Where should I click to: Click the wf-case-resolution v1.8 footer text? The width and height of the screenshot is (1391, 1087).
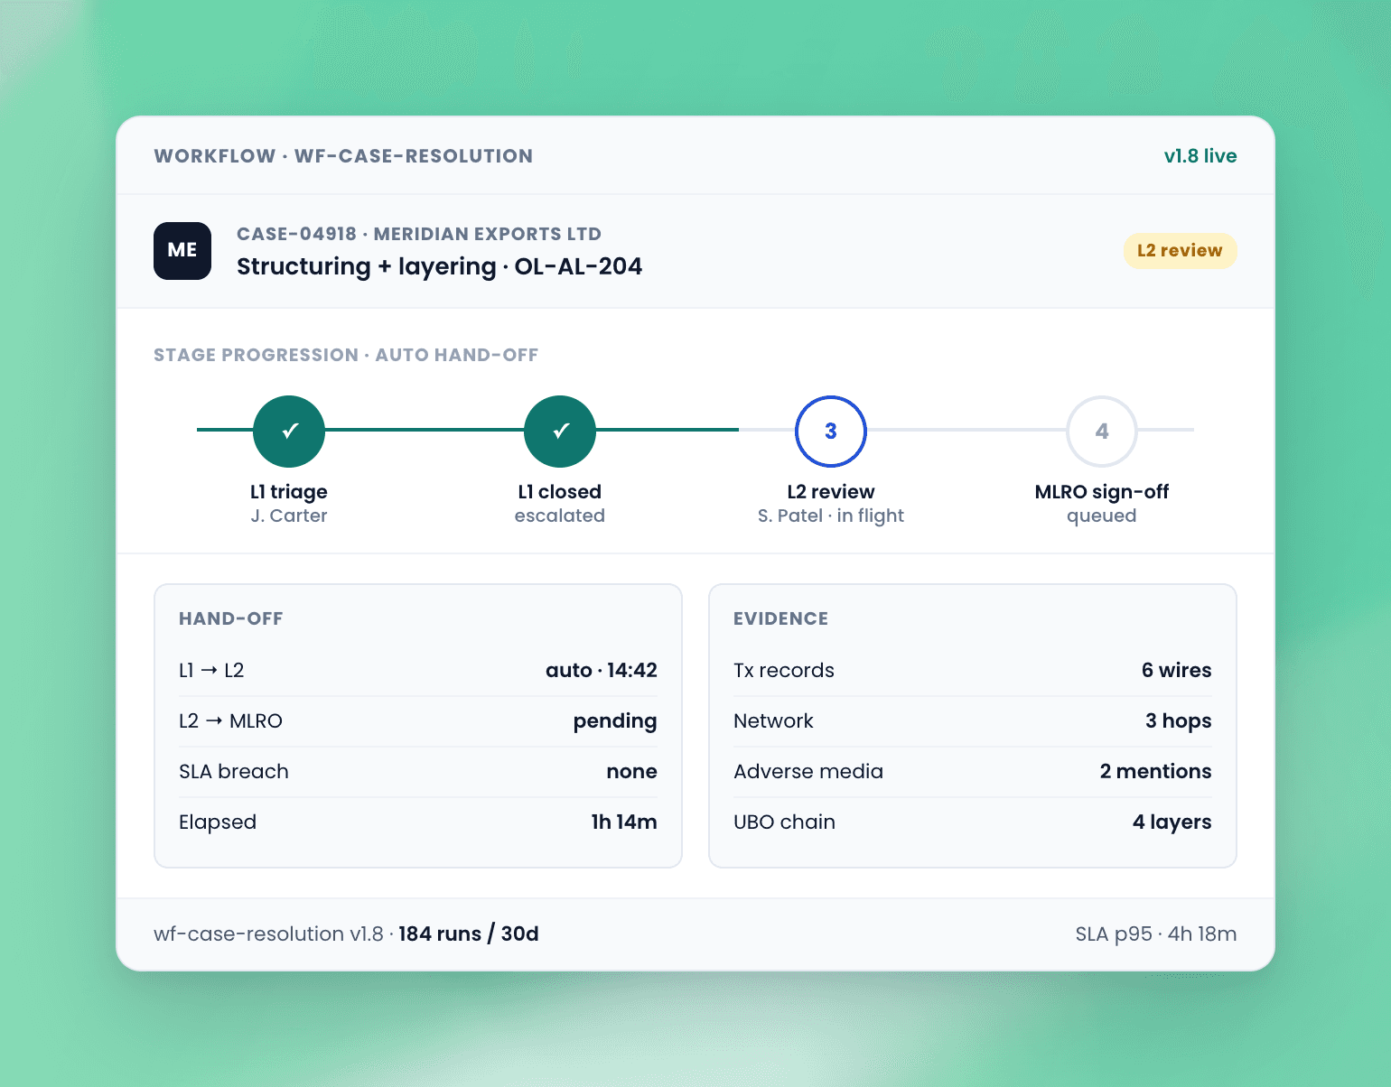[268, 934]
